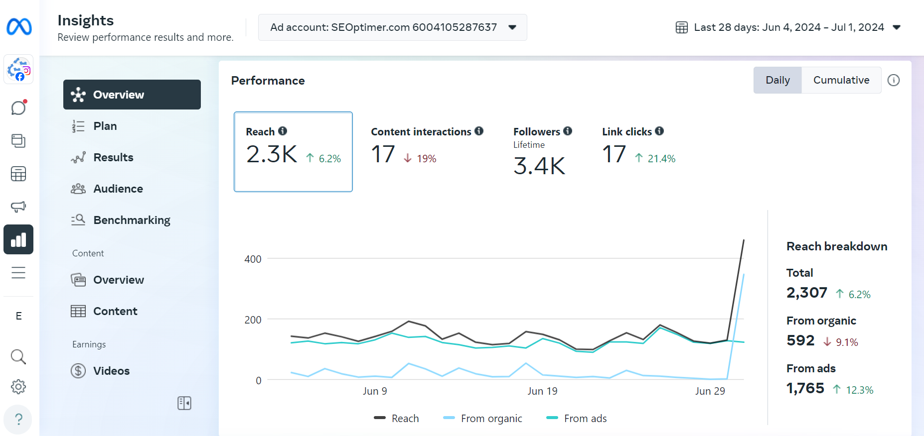Open the megaphone Ads icon
924x436 pixels.
click(18, 207)
